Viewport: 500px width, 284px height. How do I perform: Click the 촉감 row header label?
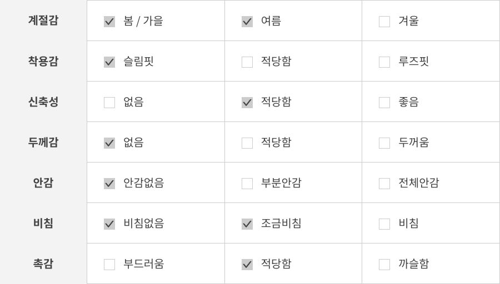coord(43,264)
